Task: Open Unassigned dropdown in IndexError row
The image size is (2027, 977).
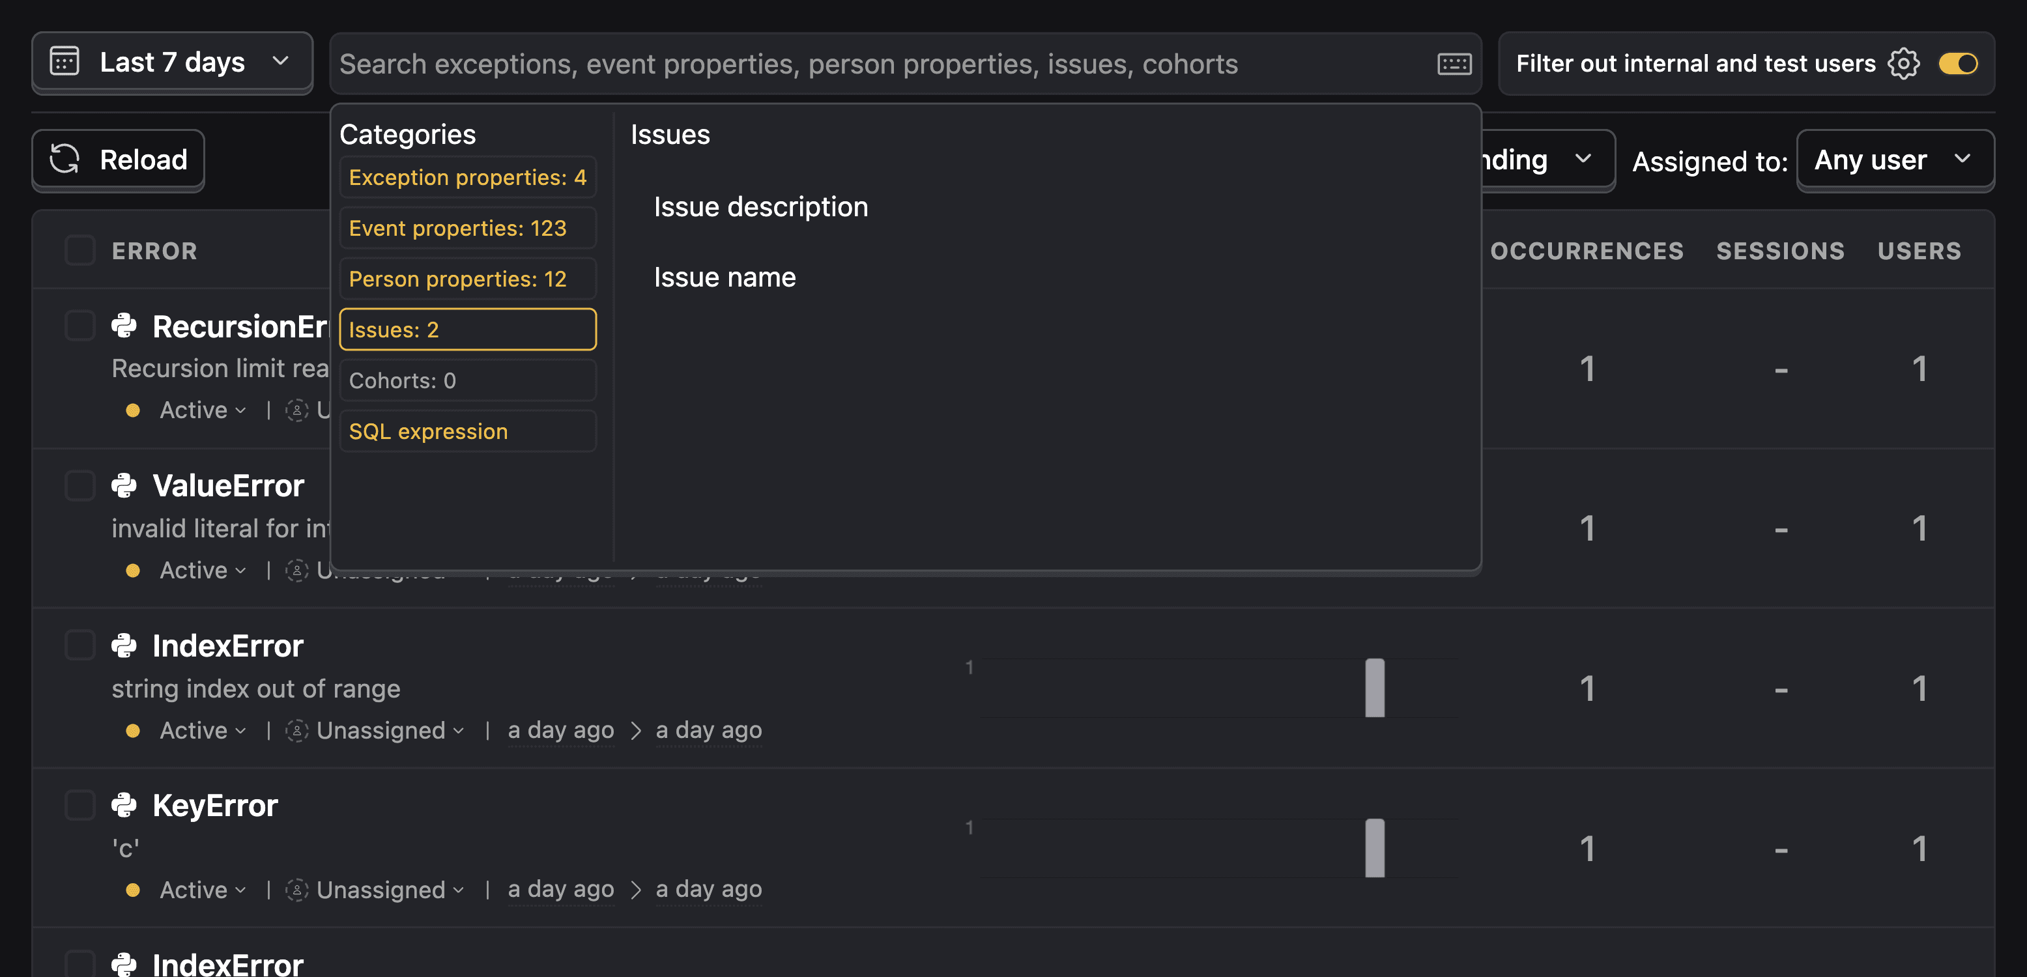Action: (x=375, y=730)
